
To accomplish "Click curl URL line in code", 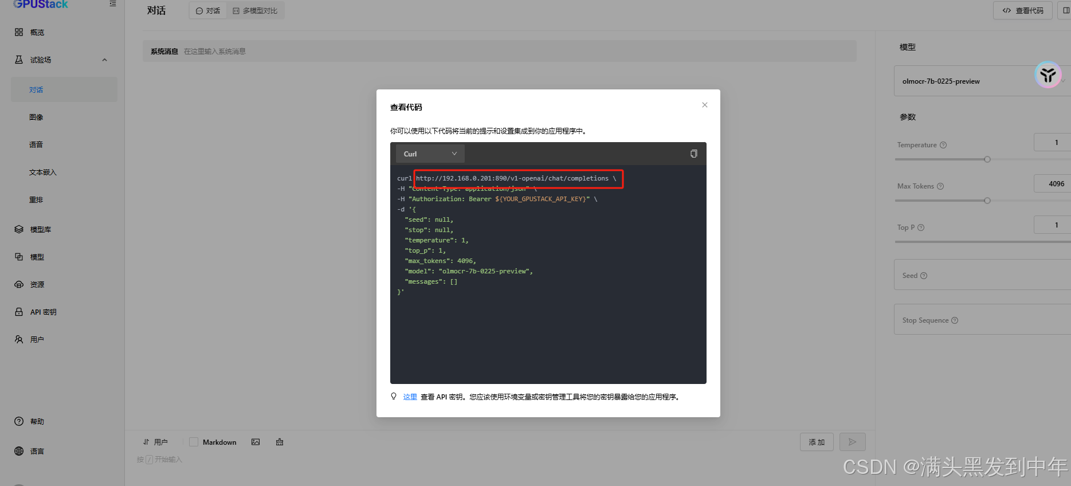I will pyautogui.click(x=507, y=178).
